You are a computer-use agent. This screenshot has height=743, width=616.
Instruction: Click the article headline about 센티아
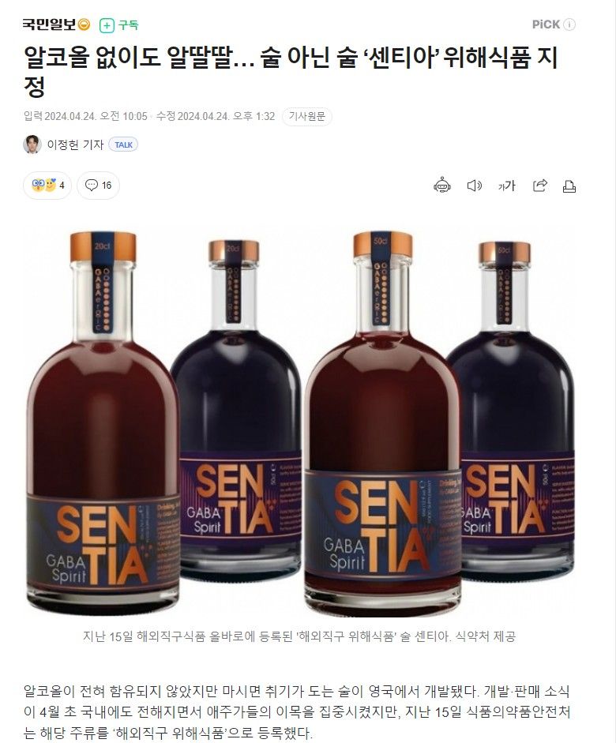(x=291, y=71)
